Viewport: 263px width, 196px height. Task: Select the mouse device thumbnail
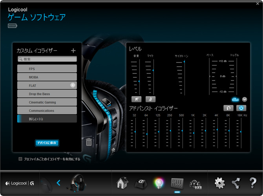click(46, 184)
